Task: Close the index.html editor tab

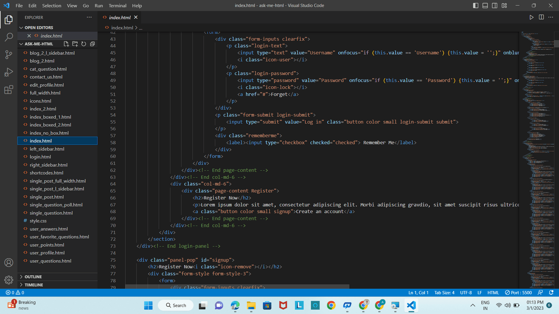Action: tap(135, 17)
